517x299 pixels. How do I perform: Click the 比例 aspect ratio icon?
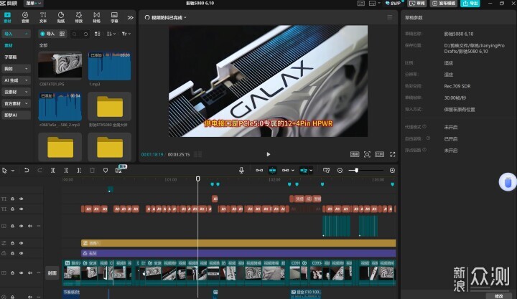379,154
